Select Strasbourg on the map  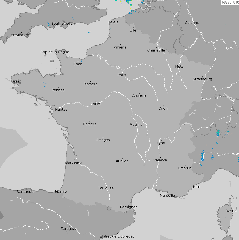(202, 79)
